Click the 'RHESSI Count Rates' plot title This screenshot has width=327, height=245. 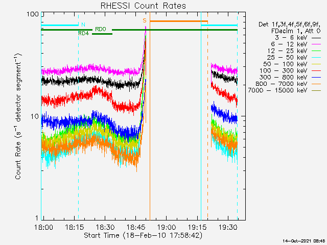143,6
